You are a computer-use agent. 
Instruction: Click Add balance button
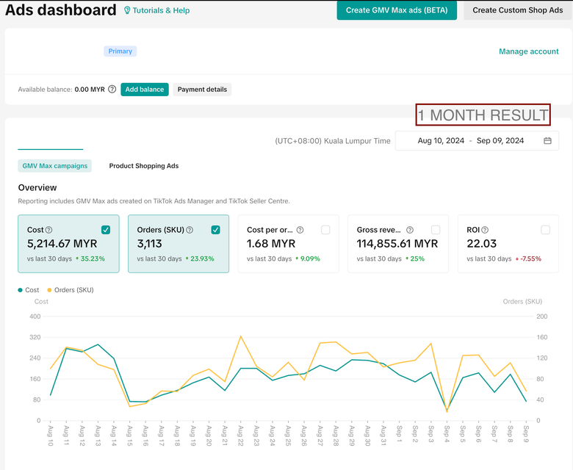click(x=145, y=90)
